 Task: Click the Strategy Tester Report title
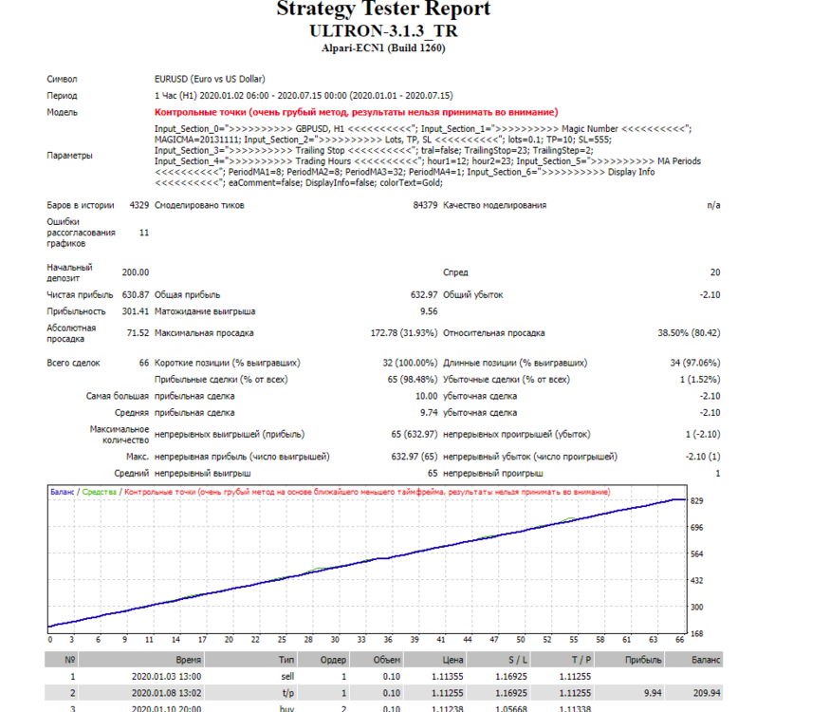coord(383,9)
